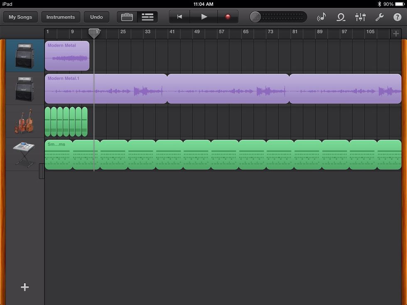Image resolution: width=407 pixels, height=305 pixels.
Task: Switch to instrument view using the left view toggle
Action: pyautogui.click(x=126, y=17)
